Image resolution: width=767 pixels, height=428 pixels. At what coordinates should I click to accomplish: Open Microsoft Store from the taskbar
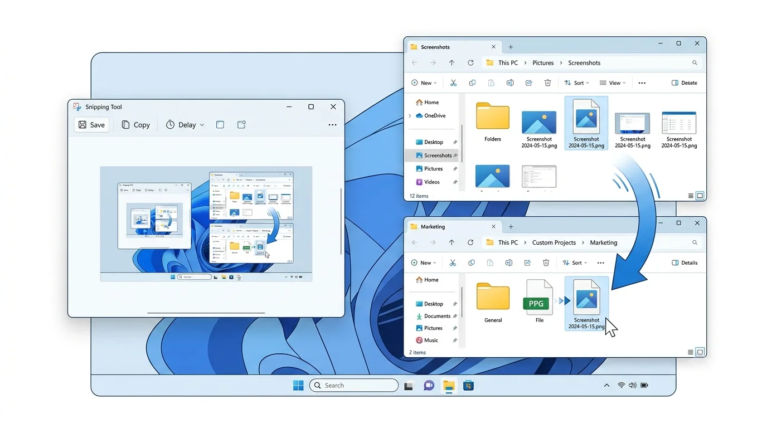point(468,385)
